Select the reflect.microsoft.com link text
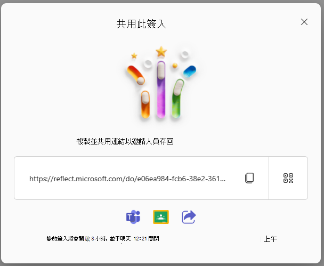 click(x=127, y=179)
